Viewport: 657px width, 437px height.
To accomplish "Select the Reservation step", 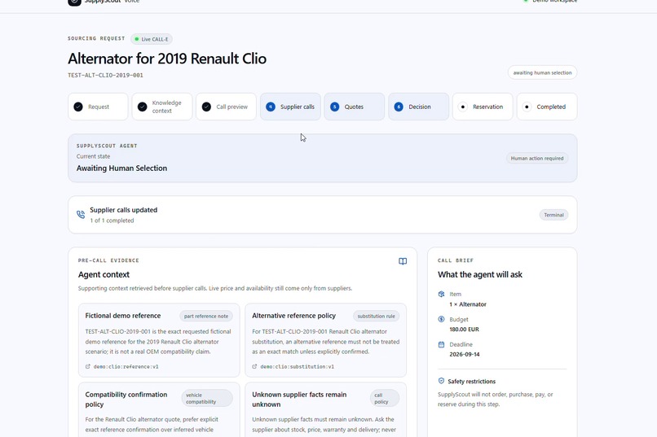I will coord(483,107).
